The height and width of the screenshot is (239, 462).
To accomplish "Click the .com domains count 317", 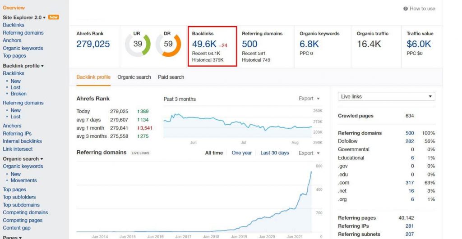I will click(x=410, y=183).
